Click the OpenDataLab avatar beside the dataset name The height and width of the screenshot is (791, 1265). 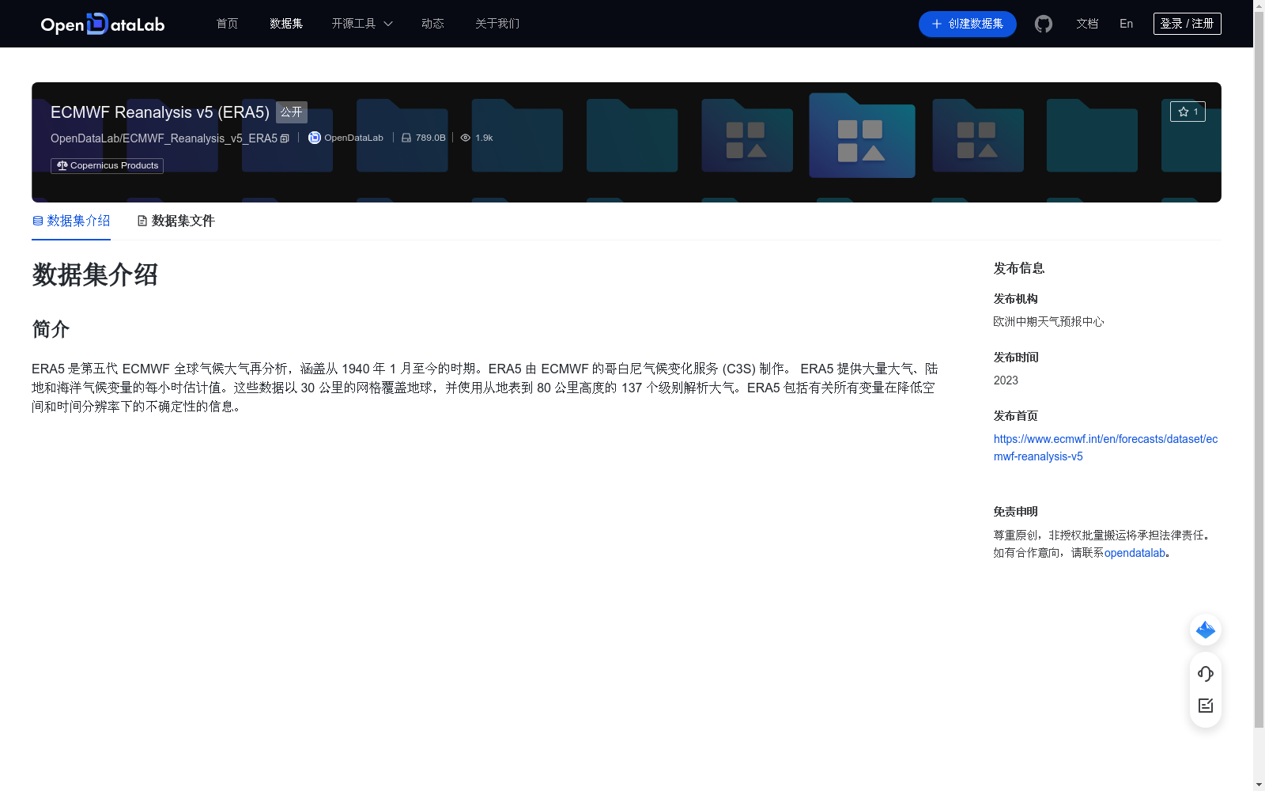click(314, 137)
